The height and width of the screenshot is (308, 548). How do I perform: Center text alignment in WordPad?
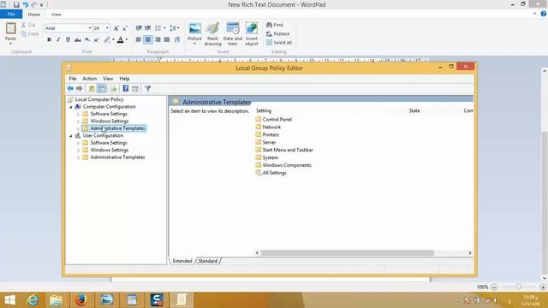tap(148, 39)
